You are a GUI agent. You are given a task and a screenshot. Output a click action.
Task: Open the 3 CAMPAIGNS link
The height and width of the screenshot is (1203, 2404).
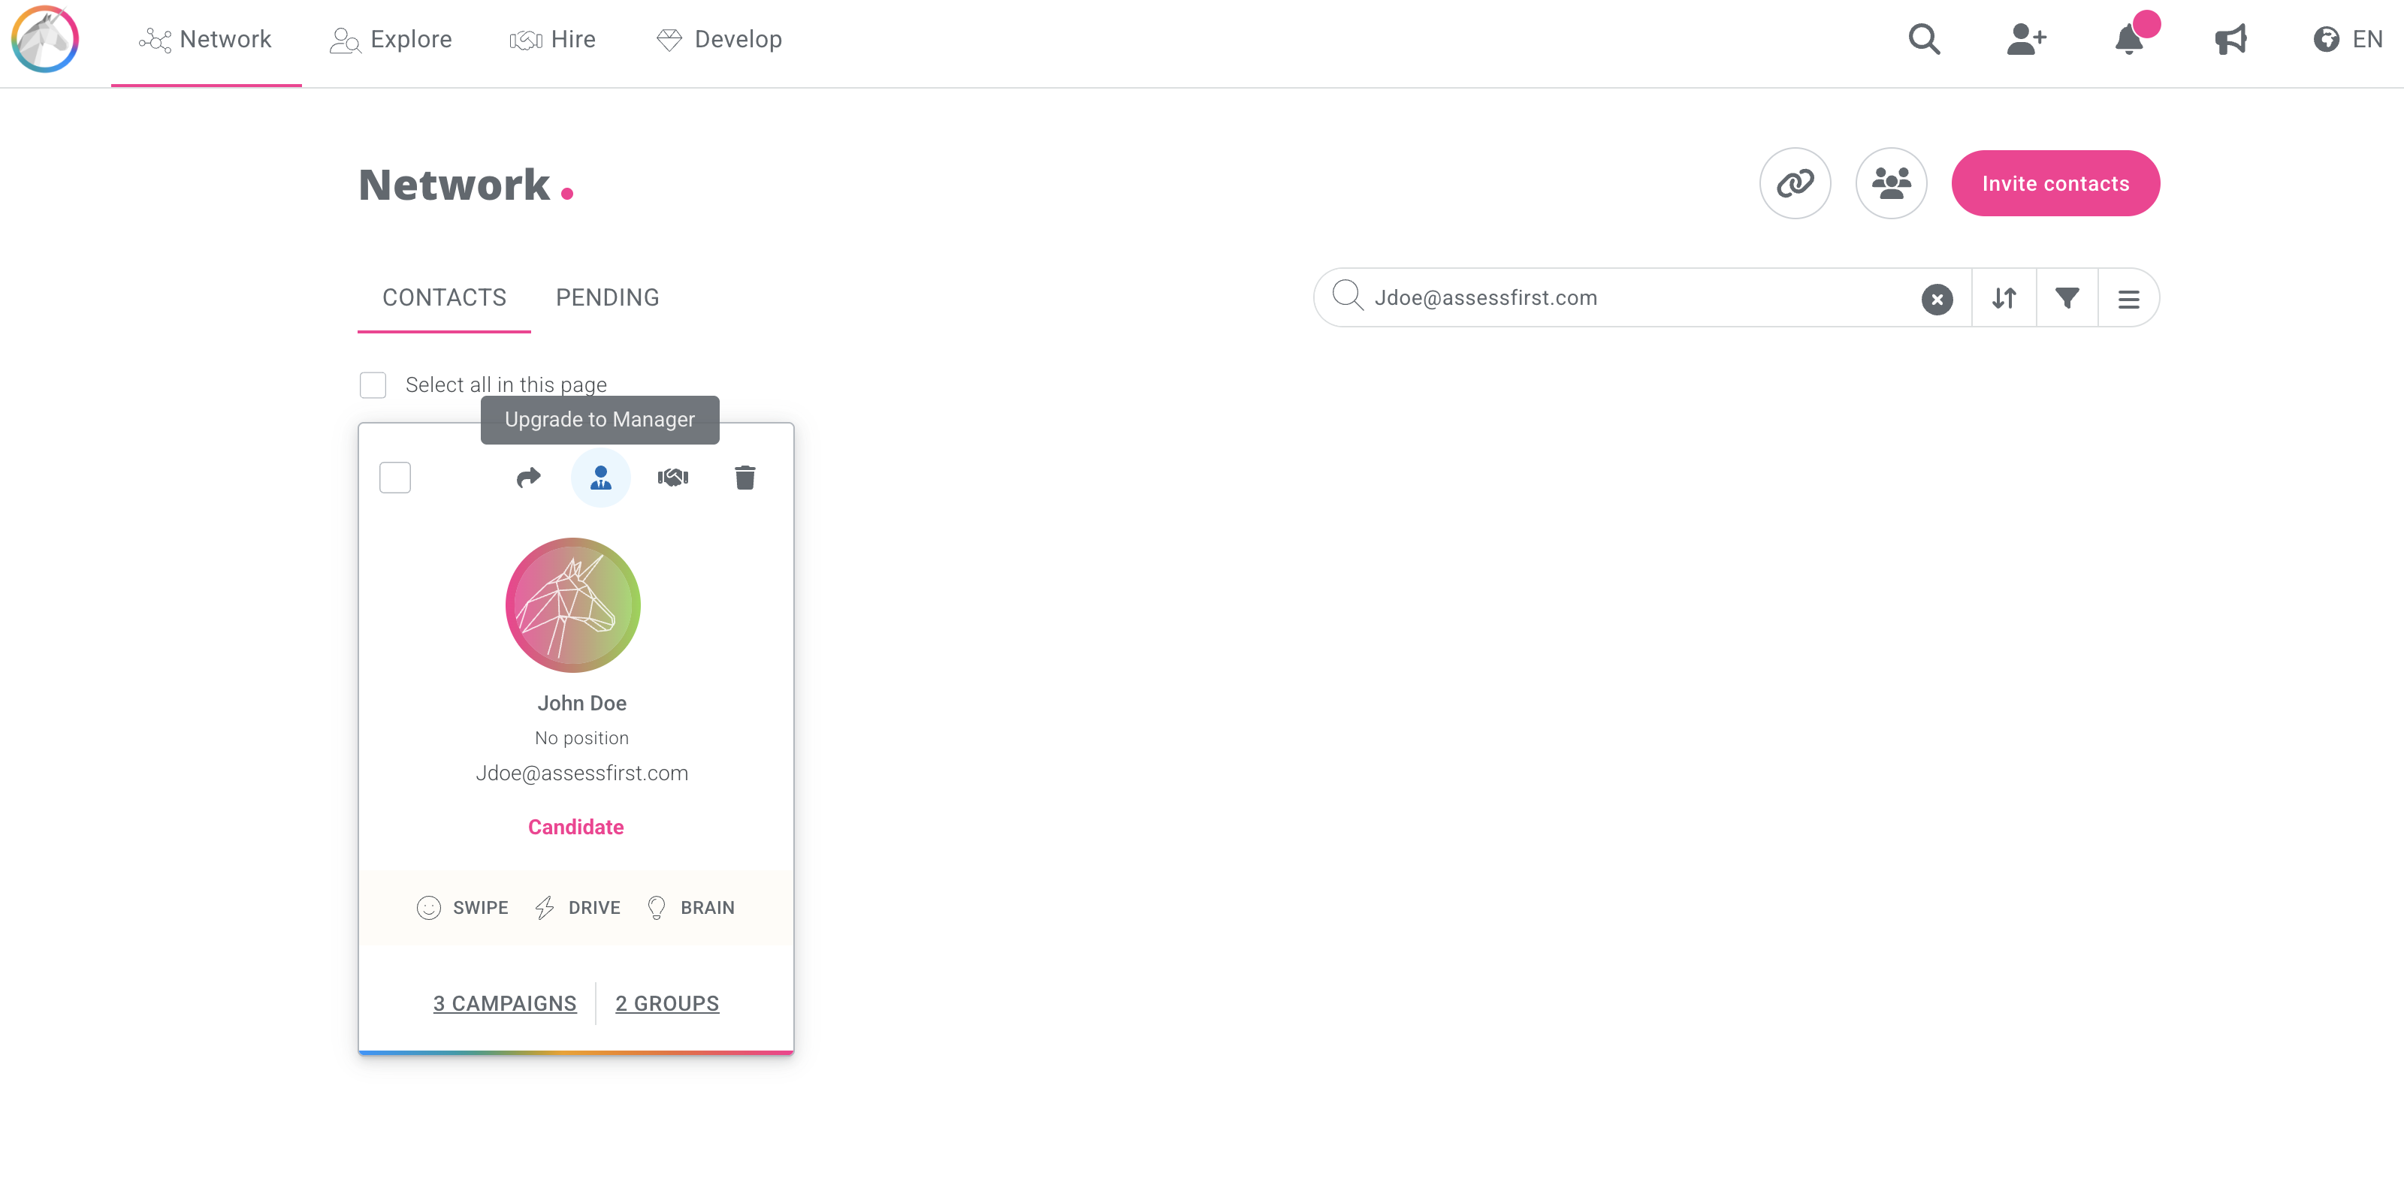[x=505, y=1003]
